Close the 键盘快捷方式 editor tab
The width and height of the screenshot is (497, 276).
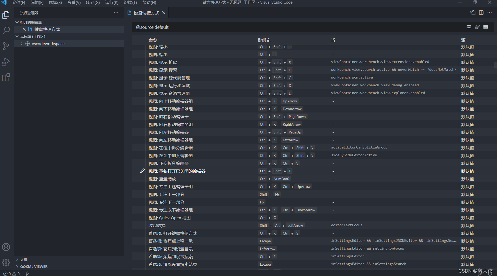point(164,13)
